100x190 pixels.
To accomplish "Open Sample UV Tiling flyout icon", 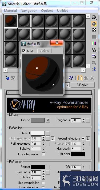I will pos(94,37).
